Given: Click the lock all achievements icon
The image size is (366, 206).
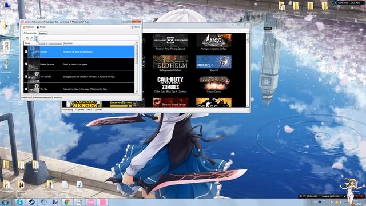Looking at the screenshot, I should point(27,38).
